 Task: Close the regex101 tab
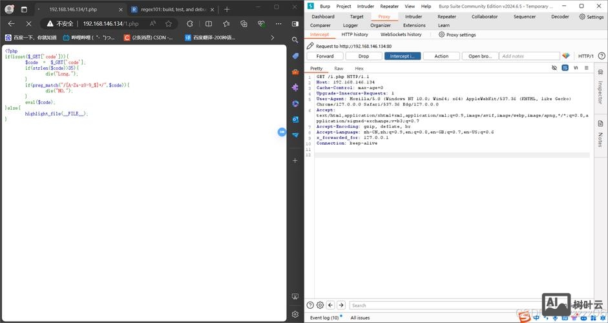pyautogui.click(x=212, y=10)
